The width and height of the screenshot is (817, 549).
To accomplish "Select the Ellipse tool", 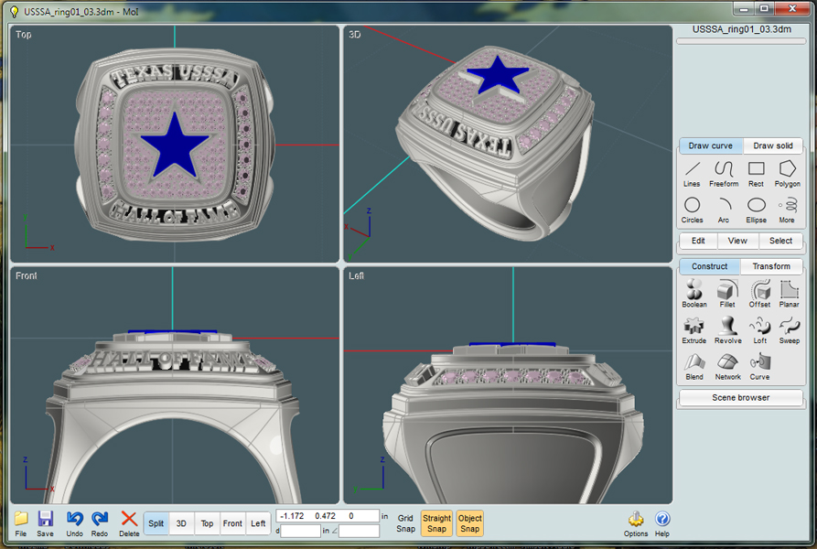I will point(756,210).
